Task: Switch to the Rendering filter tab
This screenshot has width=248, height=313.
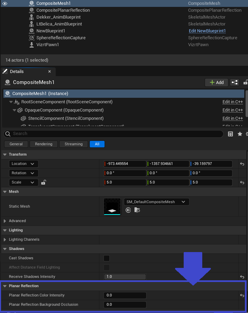Action: point(44,144)
